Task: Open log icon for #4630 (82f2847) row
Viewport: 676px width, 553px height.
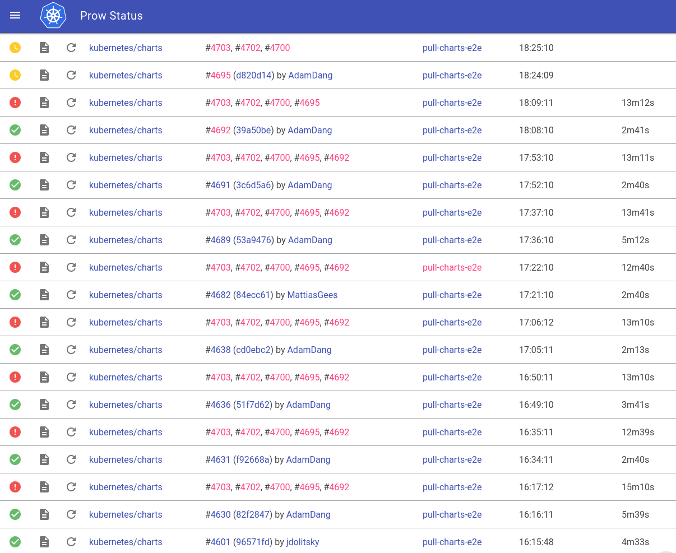Action: coord(44,514)
